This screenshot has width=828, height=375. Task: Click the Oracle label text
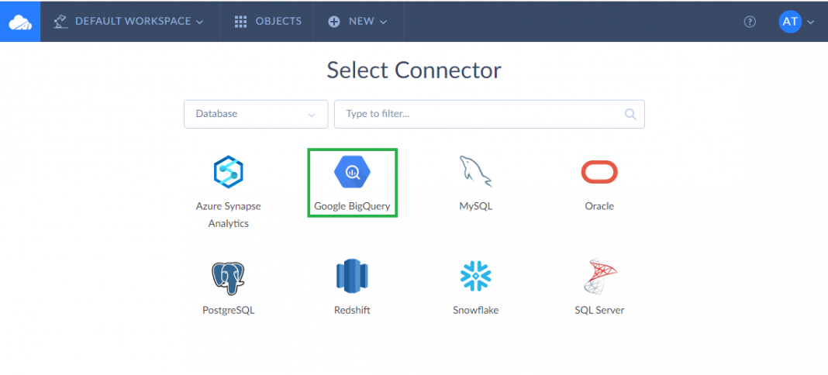[599, 206]
